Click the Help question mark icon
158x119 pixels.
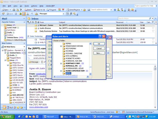pyautogui.click(x=115, y=10)
